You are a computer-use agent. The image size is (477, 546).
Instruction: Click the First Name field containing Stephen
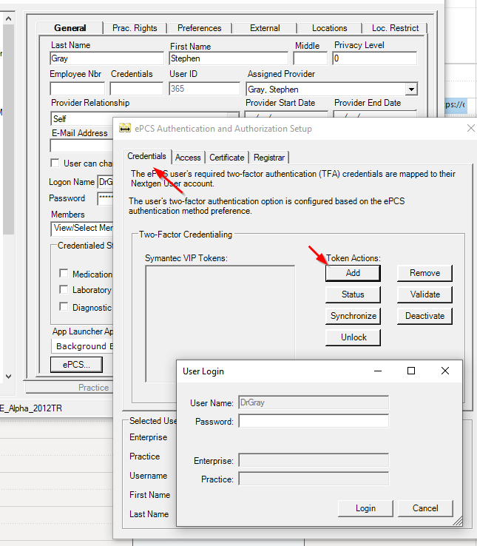229,58
